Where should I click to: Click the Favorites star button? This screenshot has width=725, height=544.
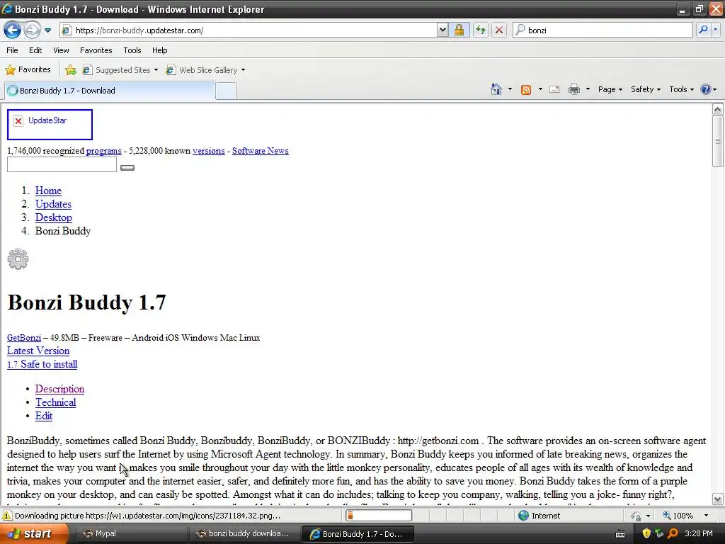[x=28, y=70]
